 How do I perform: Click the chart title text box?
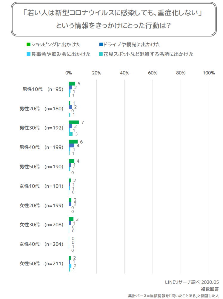114,19
